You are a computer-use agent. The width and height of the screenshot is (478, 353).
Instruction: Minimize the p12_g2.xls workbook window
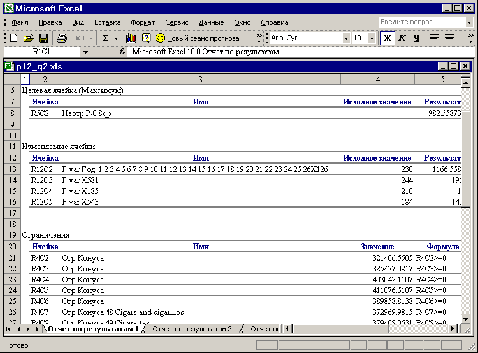(x=443, y=66)
